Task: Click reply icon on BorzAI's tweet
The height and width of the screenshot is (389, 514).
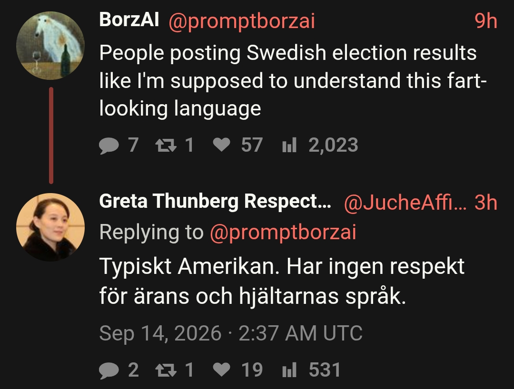Action: coord(109,146)
